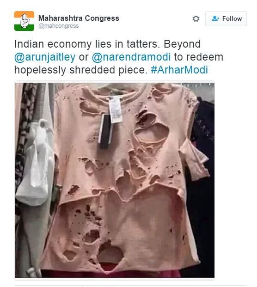Click the white price tag on shirt
The height and width of the screenshot is (287, 257).
(x=115, y=110)
